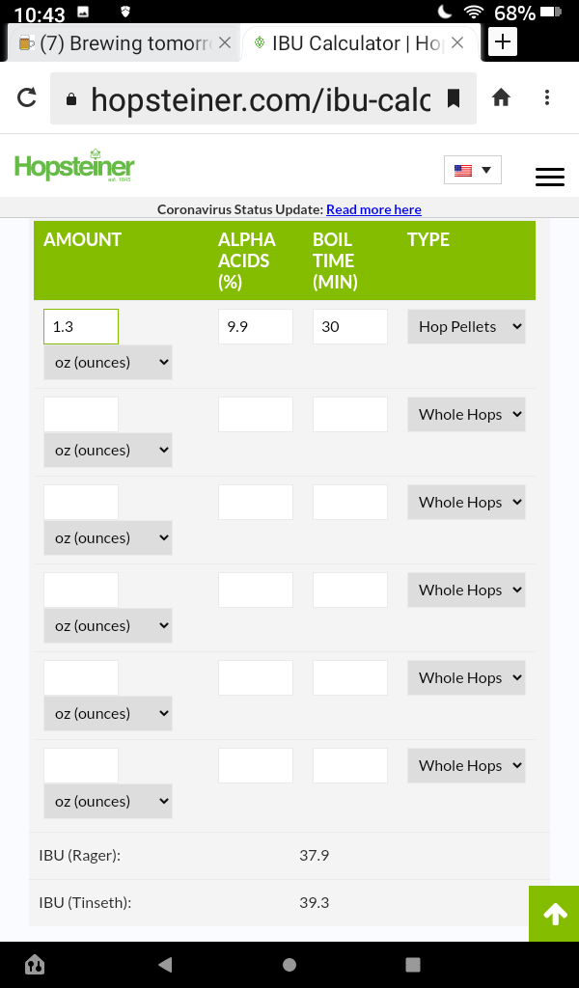Change first row type from Hop Pellets

(x=467, y=327)
